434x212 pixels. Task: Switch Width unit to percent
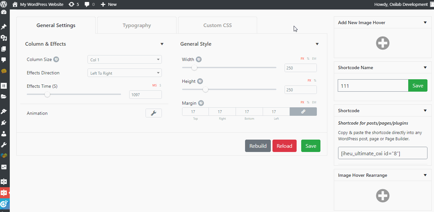tap(308, 59)
